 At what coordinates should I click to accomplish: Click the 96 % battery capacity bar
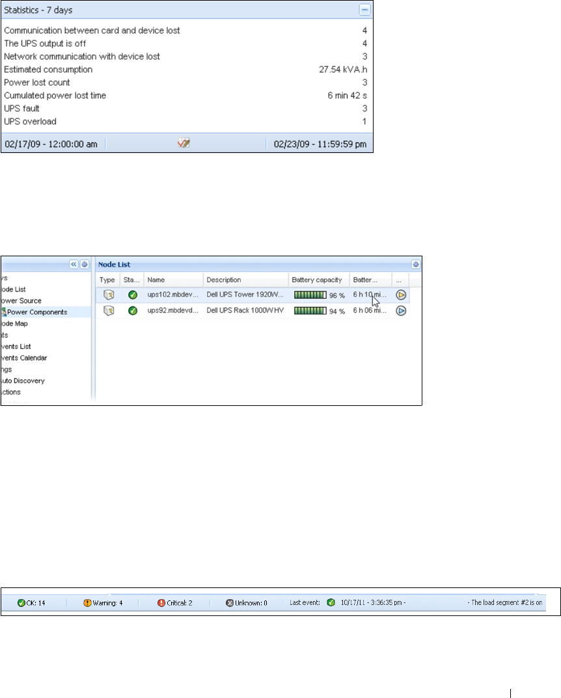point(310,295)
